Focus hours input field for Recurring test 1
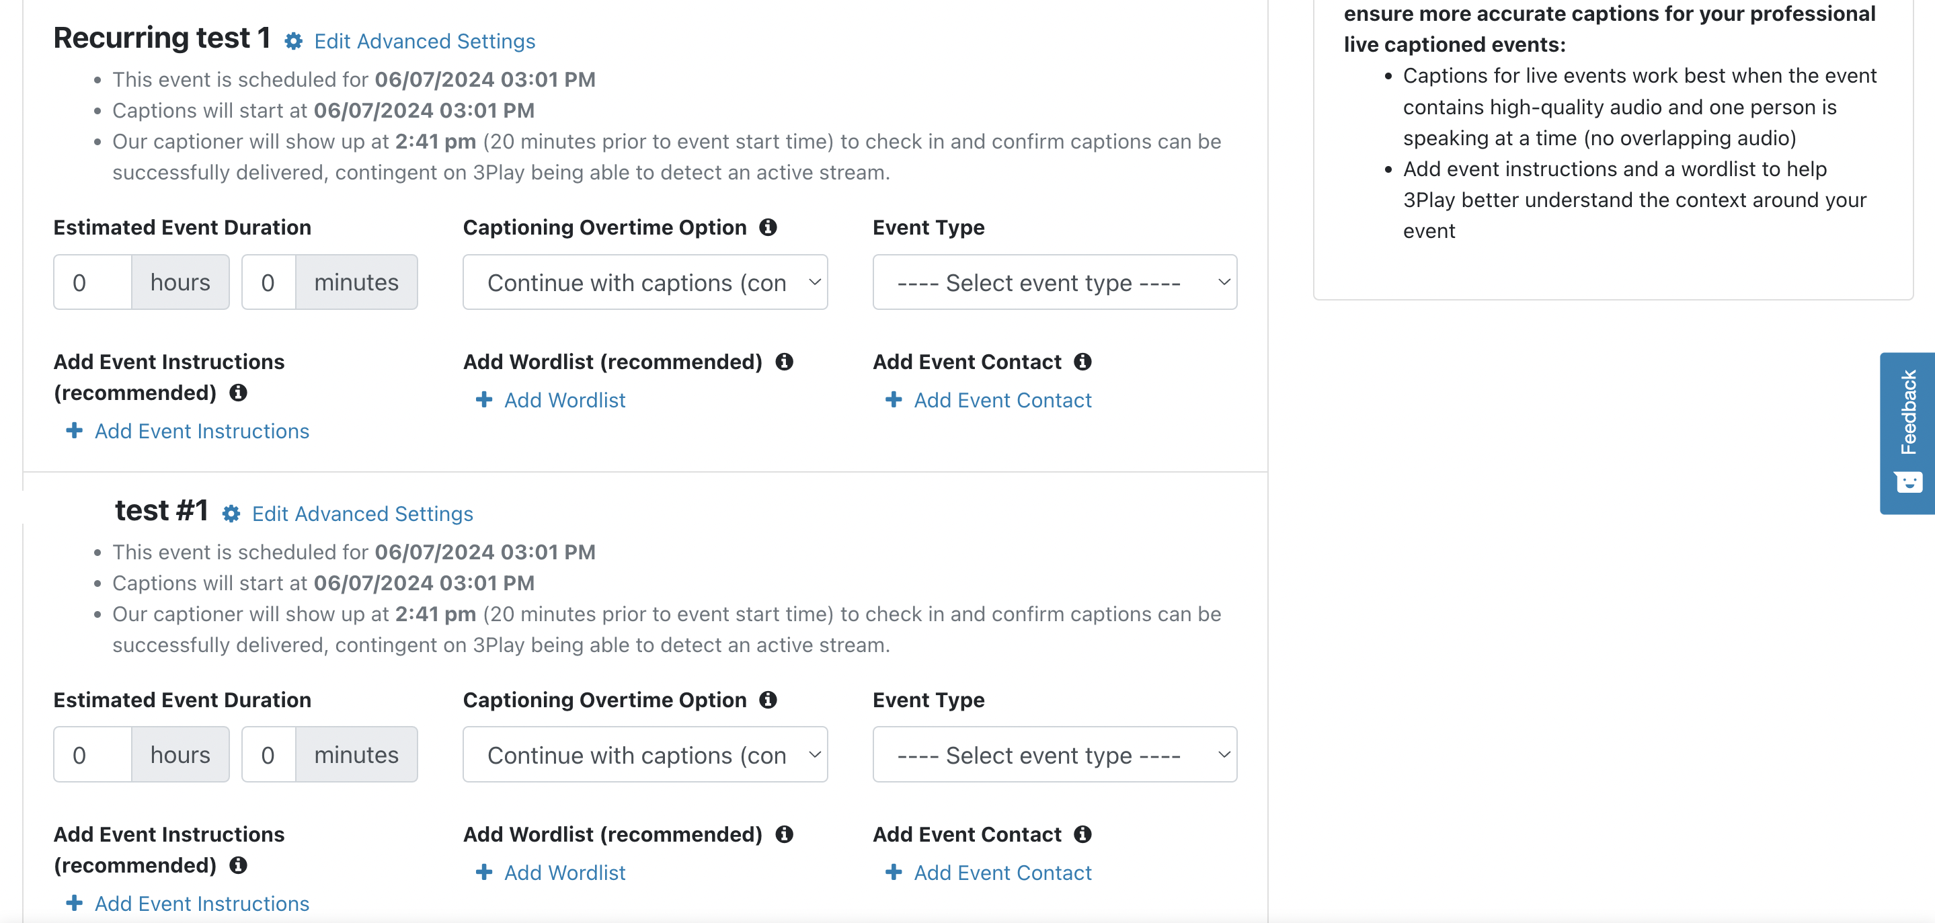 click(92, 282)
